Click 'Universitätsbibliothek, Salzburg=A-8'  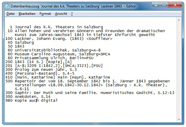(58, 50)
